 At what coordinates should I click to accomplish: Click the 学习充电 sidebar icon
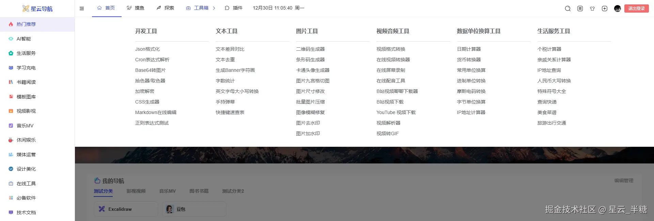tap(11, 68)
